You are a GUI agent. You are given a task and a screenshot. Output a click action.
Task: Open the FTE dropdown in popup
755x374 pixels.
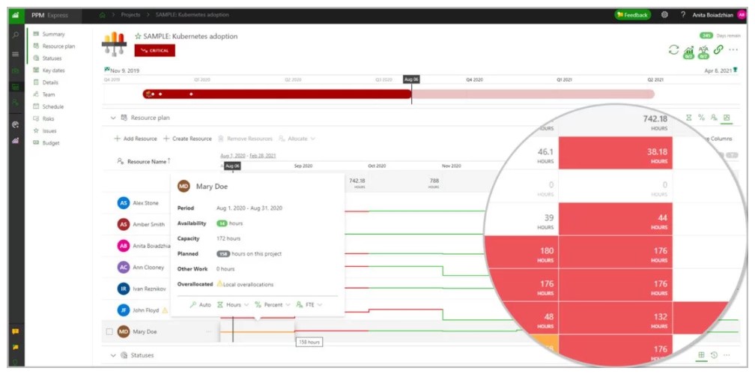point(309,304)
